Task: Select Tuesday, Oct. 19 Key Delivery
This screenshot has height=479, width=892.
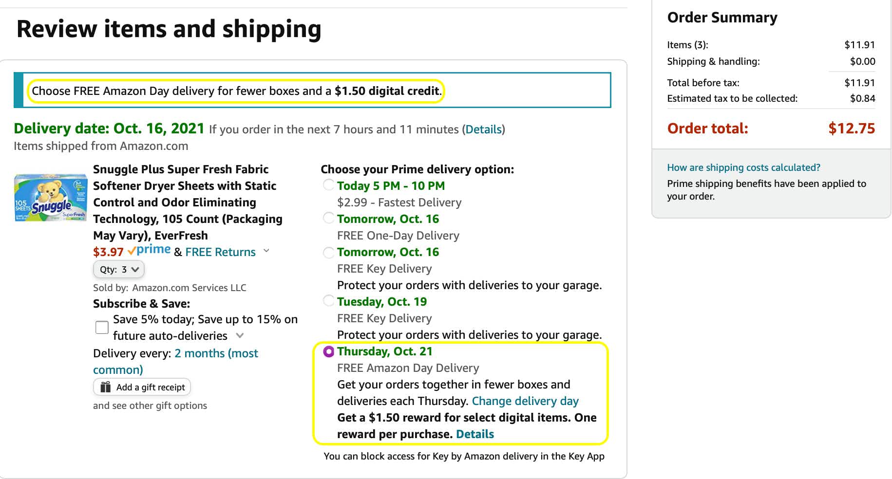Action: pos(329,301)
